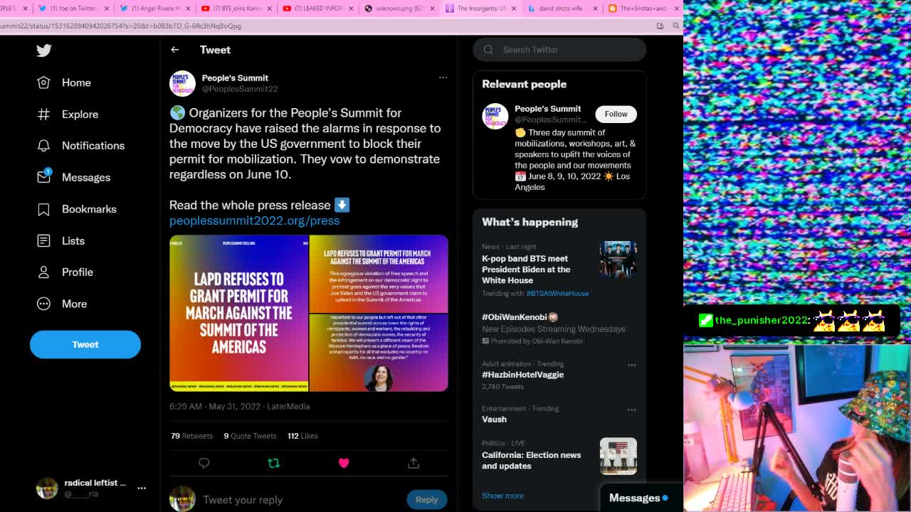911x512 pixels.
Task: Open the BTS White House news thumbnail
Action: pyautogui.click(x=618, y=260)
